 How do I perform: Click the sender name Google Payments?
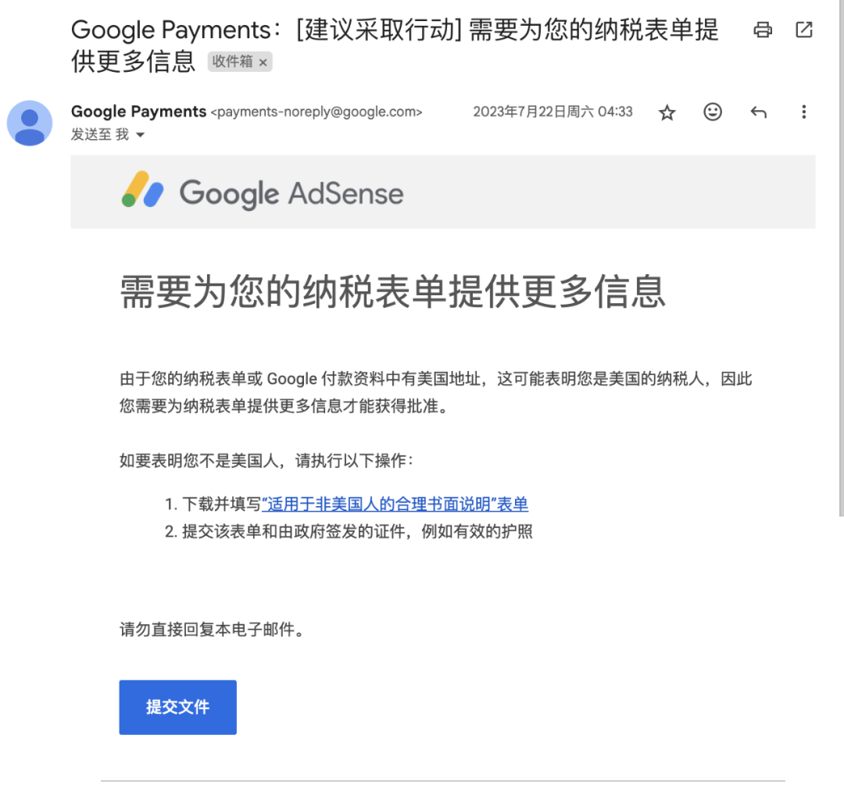138,112
